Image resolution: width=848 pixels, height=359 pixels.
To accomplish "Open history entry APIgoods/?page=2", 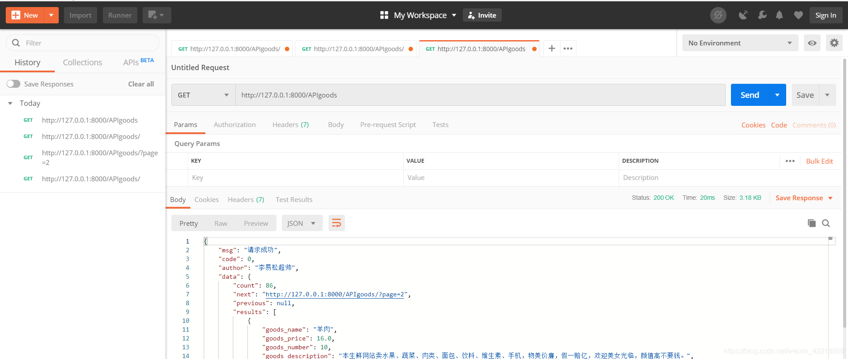I will point(100,157).
